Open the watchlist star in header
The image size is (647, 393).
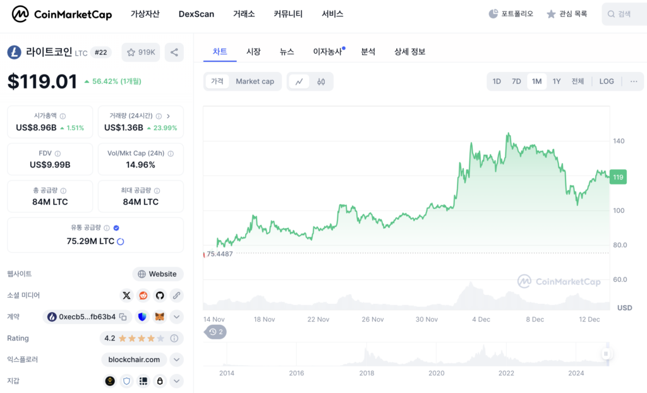coord(551,14)
